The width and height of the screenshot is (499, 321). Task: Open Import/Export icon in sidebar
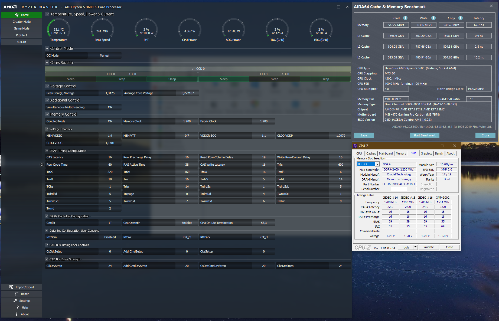[x=11, y=287]
